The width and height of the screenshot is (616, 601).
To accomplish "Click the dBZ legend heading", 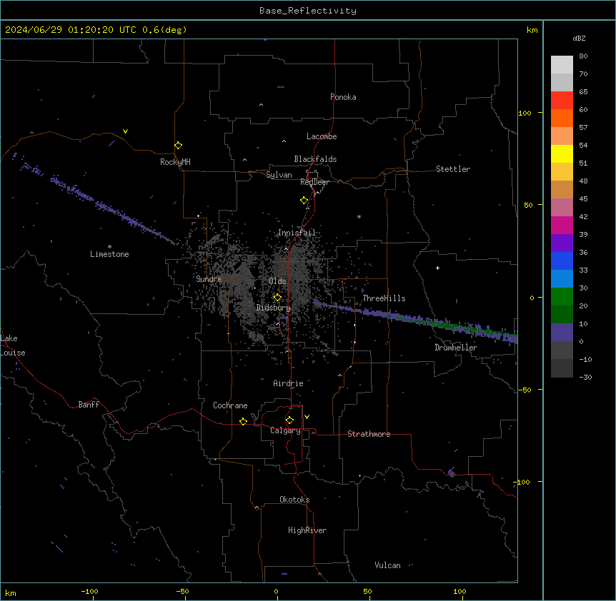I will [579, 38].
